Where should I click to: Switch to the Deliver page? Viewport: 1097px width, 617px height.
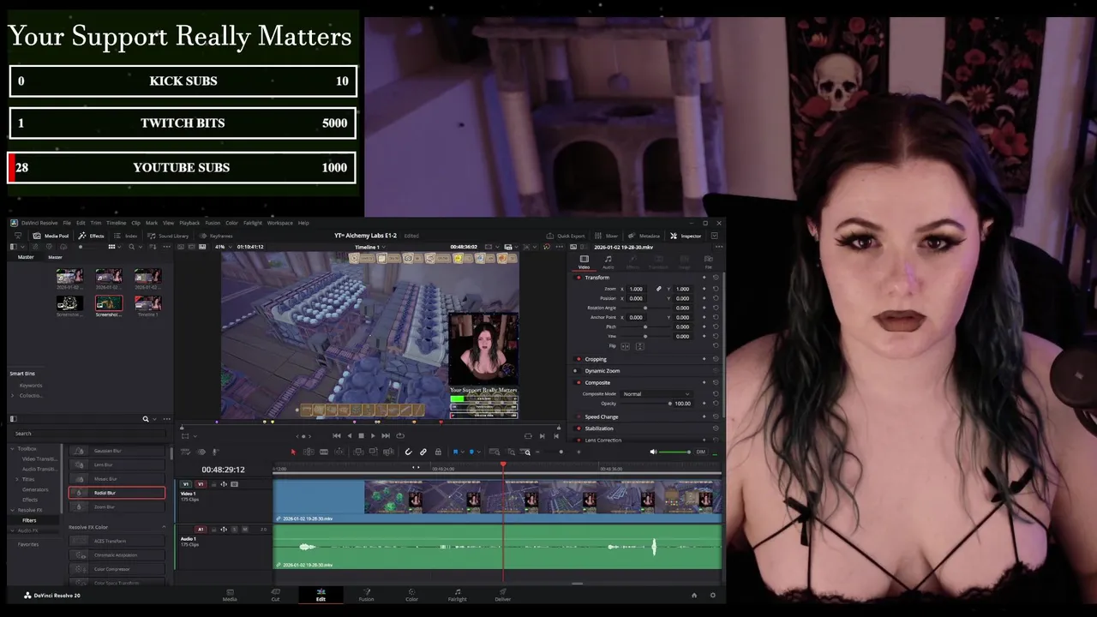(503, 595)
